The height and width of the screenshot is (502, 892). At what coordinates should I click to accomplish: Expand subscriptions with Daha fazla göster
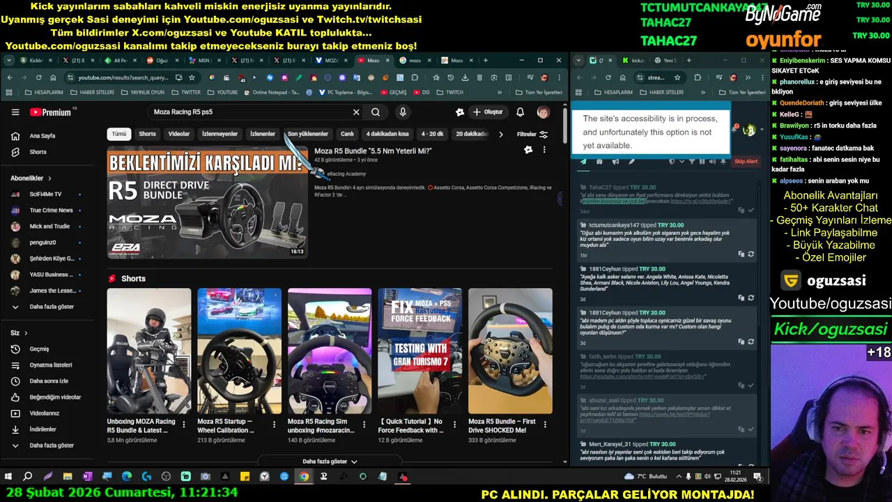(52, 307)
